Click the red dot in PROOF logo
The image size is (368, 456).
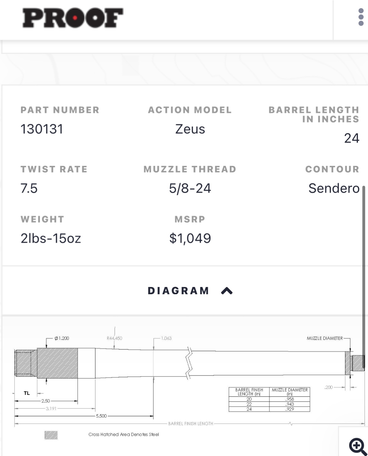(x=75, y=18)
